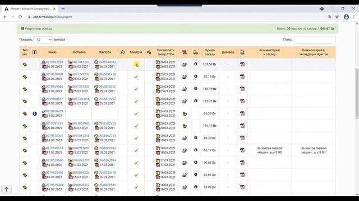Viewport: 359px width, 201px height.
Task: Open PDF document icon in 159.14 Br row
Action: (242, 126)
